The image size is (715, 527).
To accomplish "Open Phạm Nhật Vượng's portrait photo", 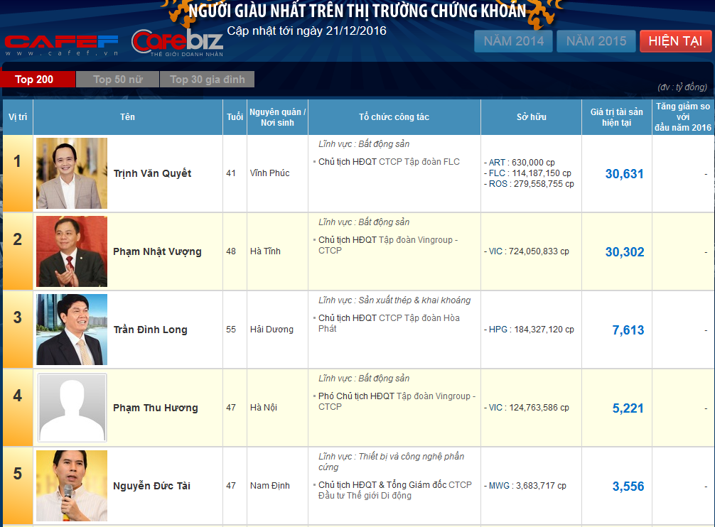I will pyautogui.click(x=72, y=251).
